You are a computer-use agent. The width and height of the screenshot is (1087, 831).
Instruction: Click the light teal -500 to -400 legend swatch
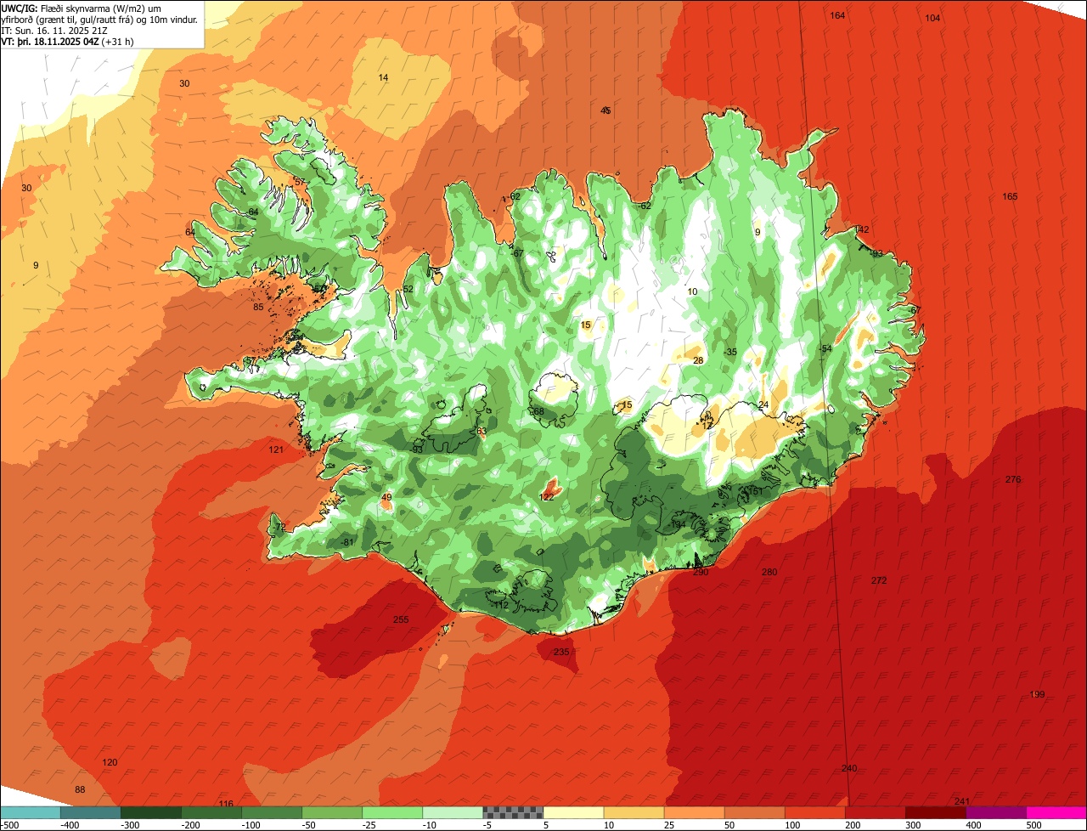tap(31, 812)
